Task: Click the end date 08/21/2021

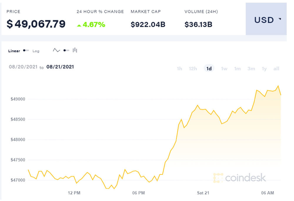Action: click(60, 67)
